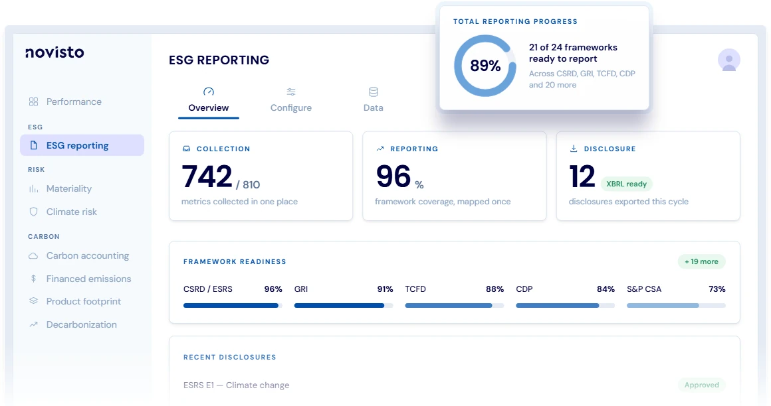
Task: Click the novisto logo
Action: pos(55,52)
